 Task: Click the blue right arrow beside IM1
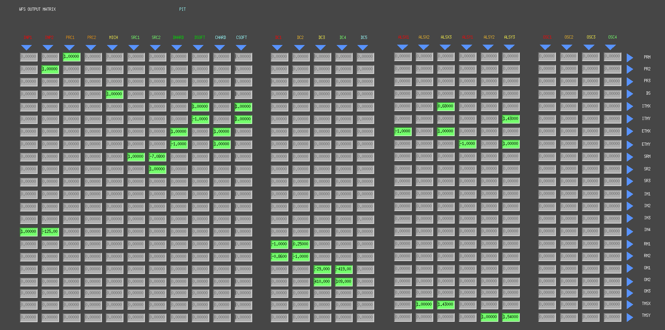pos(630,194)
